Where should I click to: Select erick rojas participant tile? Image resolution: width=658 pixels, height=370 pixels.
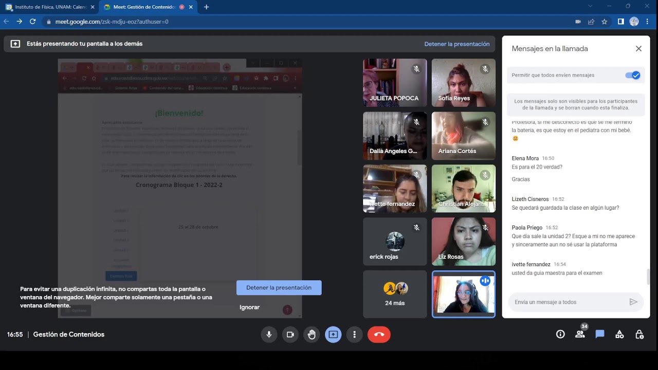(x=395, y=242)
